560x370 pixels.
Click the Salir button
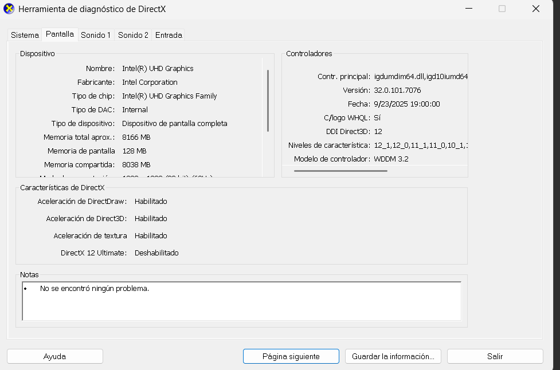tap(495, 356)
